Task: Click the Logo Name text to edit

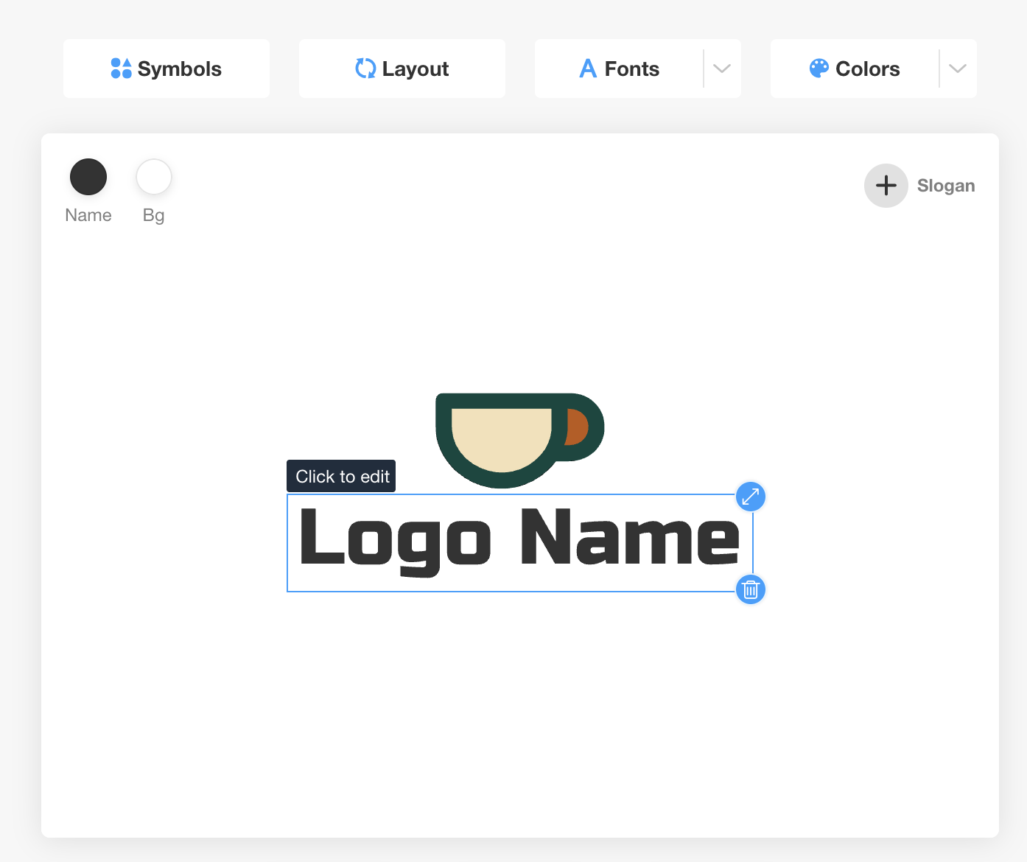Action: coord(519,541)
